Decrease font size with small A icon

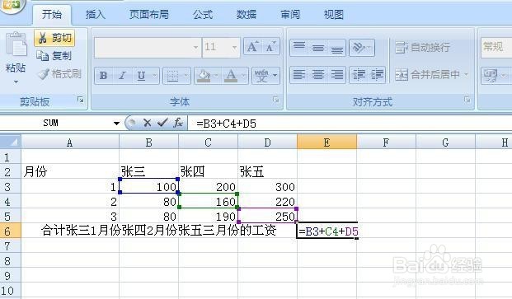pos(270,47)
